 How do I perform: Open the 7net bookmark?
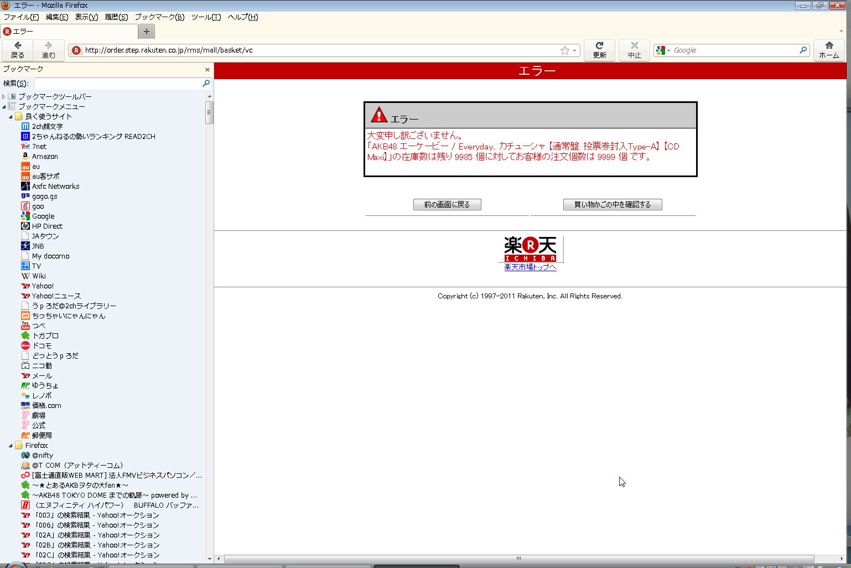pyautogui.click(x=34, y=147)
